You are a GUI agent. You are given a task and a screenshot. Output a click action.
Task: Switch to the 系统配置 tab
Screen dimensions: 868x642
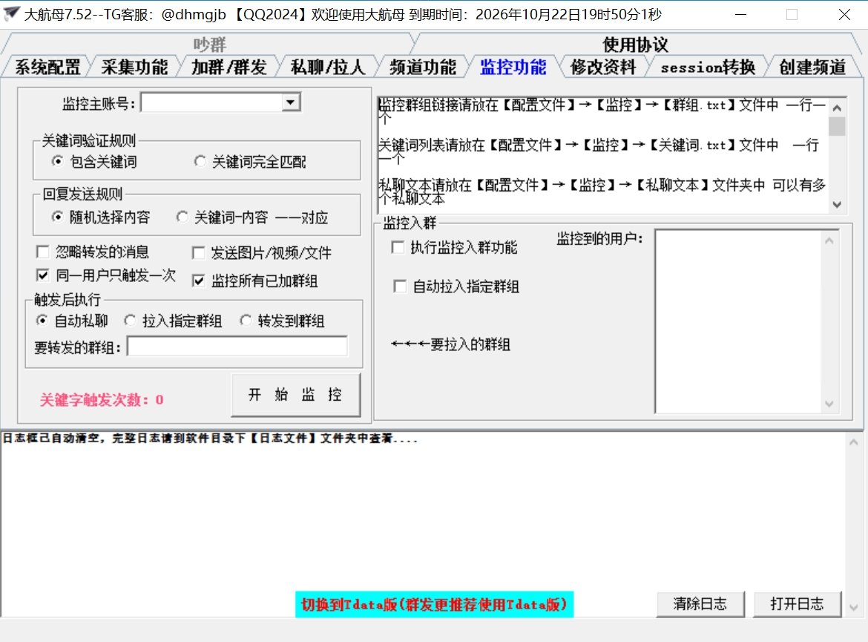pos(48,68)
